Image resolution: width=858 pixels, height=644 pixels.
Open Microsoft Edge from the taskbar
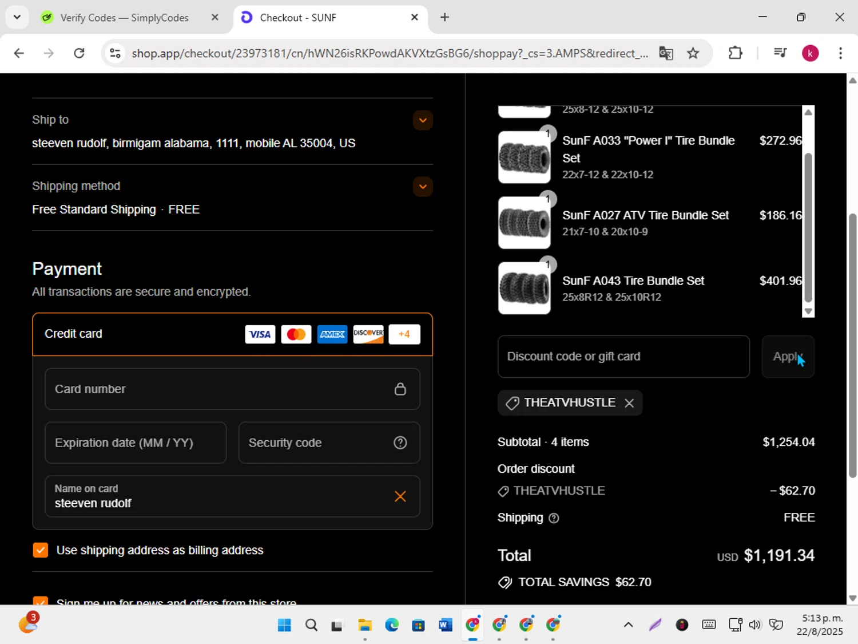pos(392,625)
